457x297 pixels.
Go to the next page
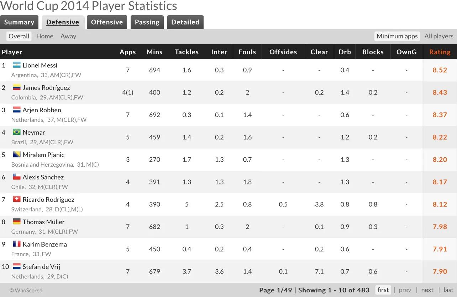[x=427, y=290]
